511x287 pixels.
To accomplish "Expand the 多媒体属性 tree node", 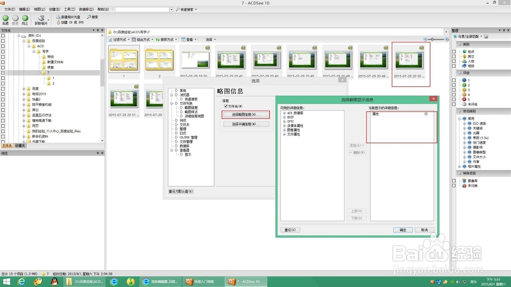I will click(x=284, y=126).
